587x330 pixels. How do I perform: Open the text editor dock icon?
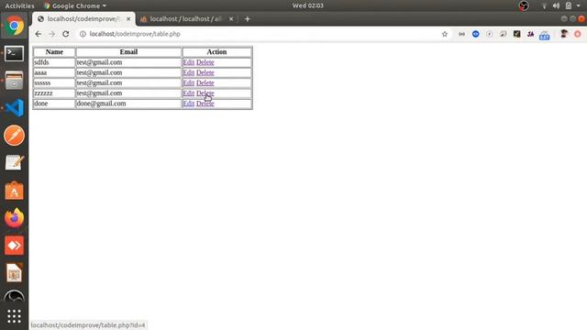[x=15, y=163]
